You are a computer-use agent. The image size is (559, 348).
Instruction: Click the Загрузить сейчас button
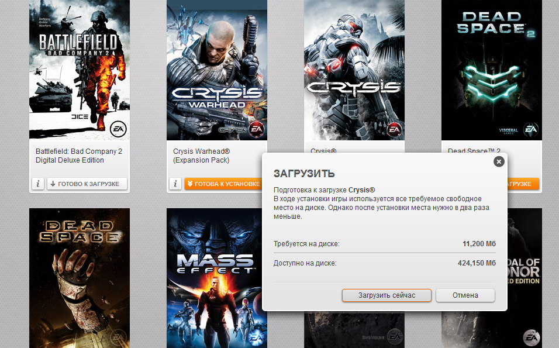(387, 295)
